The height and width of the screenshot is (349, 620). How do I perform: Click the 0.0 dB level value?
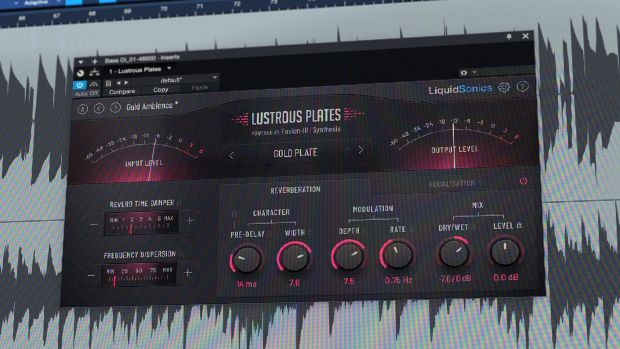pyautogui.click(x=506, y=277)
